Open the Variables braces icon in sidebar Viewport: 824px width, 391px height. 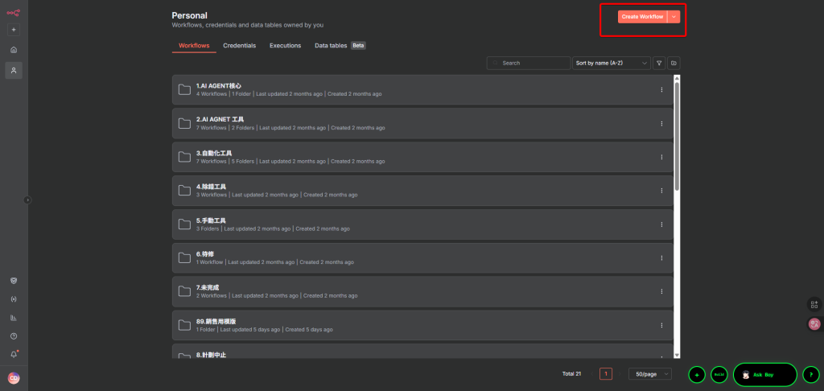click(x=14, y=298)
